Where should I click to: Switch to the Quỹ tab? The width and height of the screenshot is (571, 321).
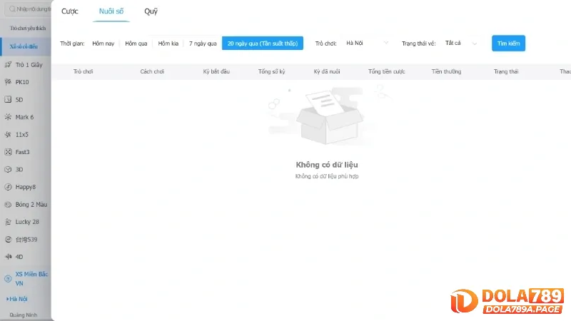coord(151,11)
